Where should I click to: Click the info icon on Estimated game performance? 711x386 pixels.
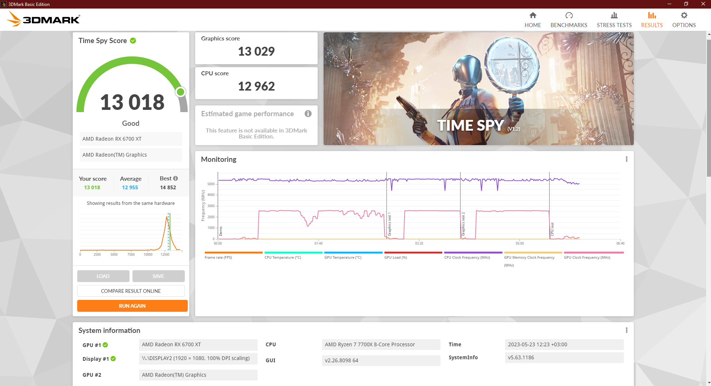(x=308, y=114)
